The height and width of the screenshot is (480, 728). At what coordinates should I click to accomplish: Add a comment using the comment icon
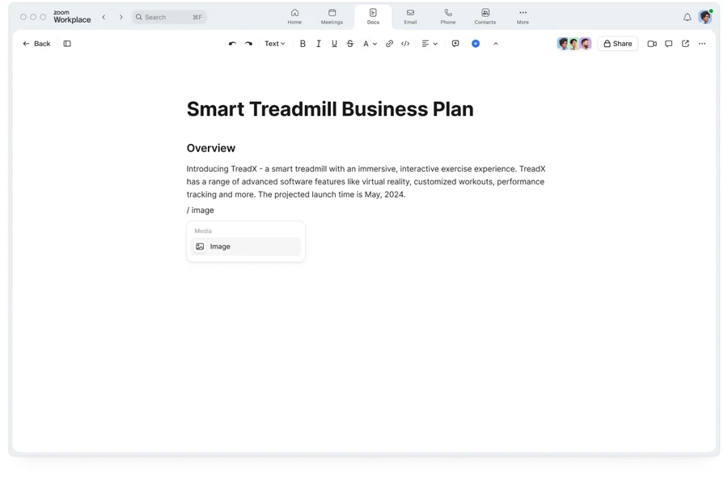tap(455, 44)
